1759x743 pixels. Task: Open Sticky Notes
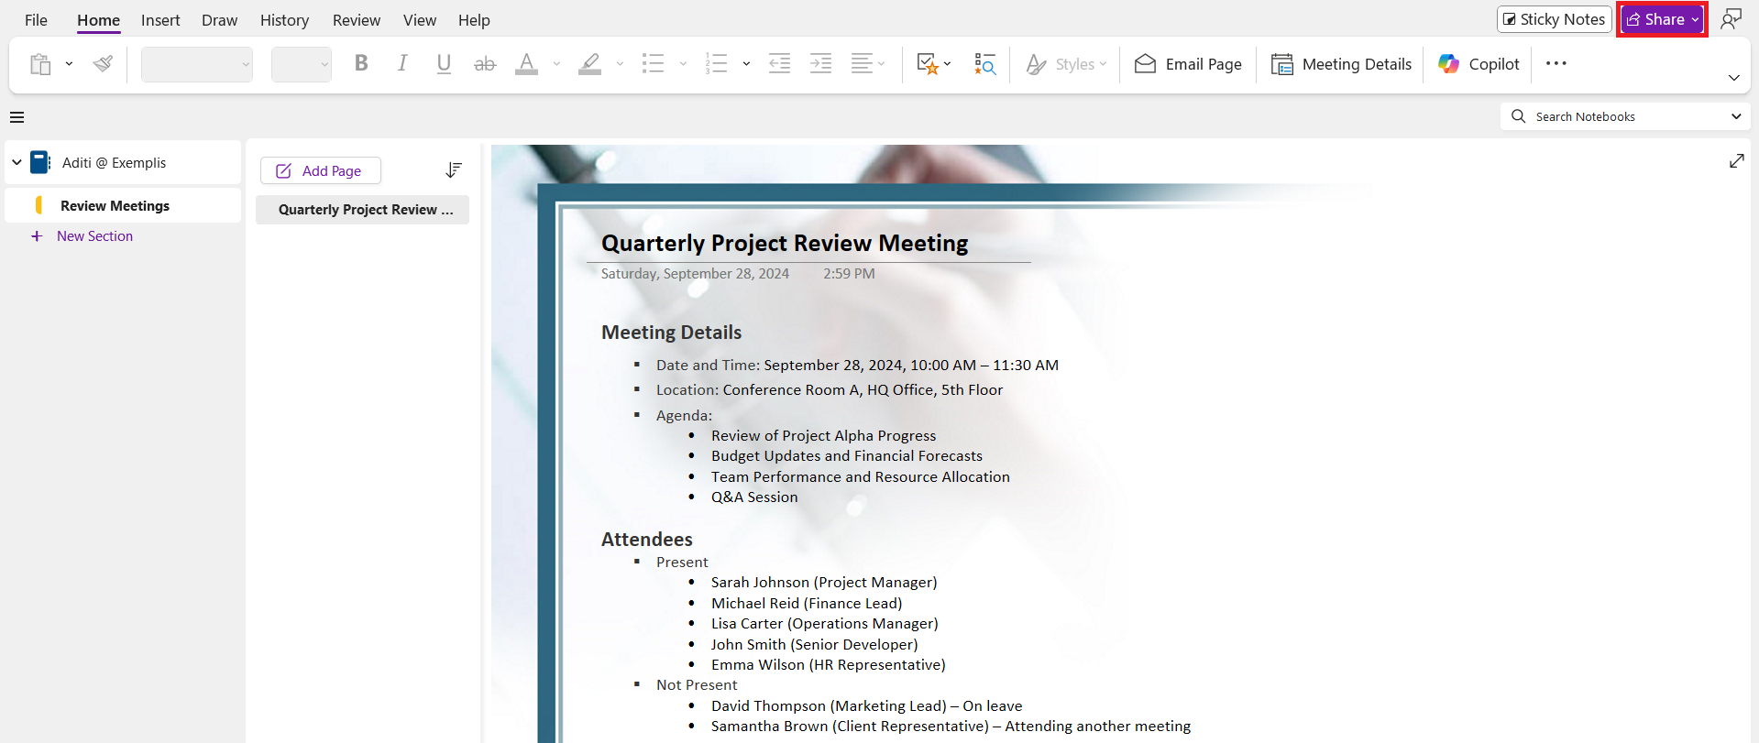pos(1555,19)
